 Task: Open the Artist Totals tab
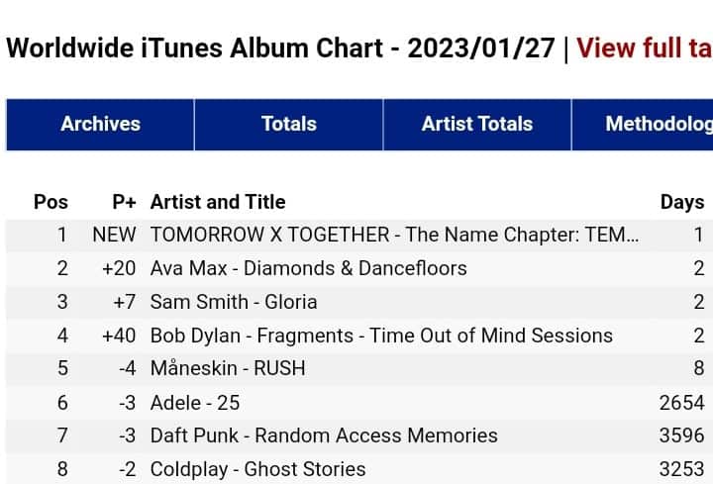coord(476,124)
